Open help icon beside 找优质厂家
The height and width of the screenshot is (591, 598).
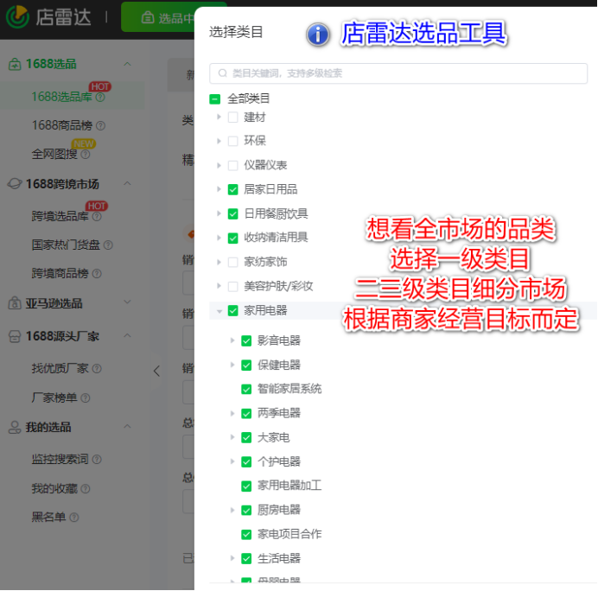tap(97, 368)
